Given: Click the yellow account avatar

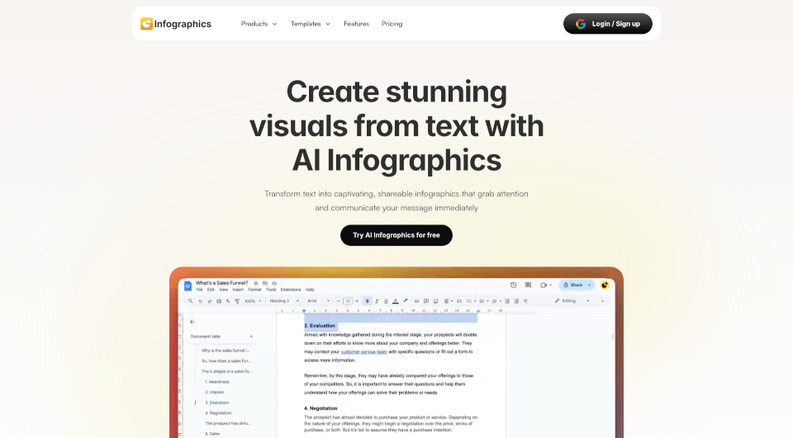Looking at the screenshot, I should 605,285.
